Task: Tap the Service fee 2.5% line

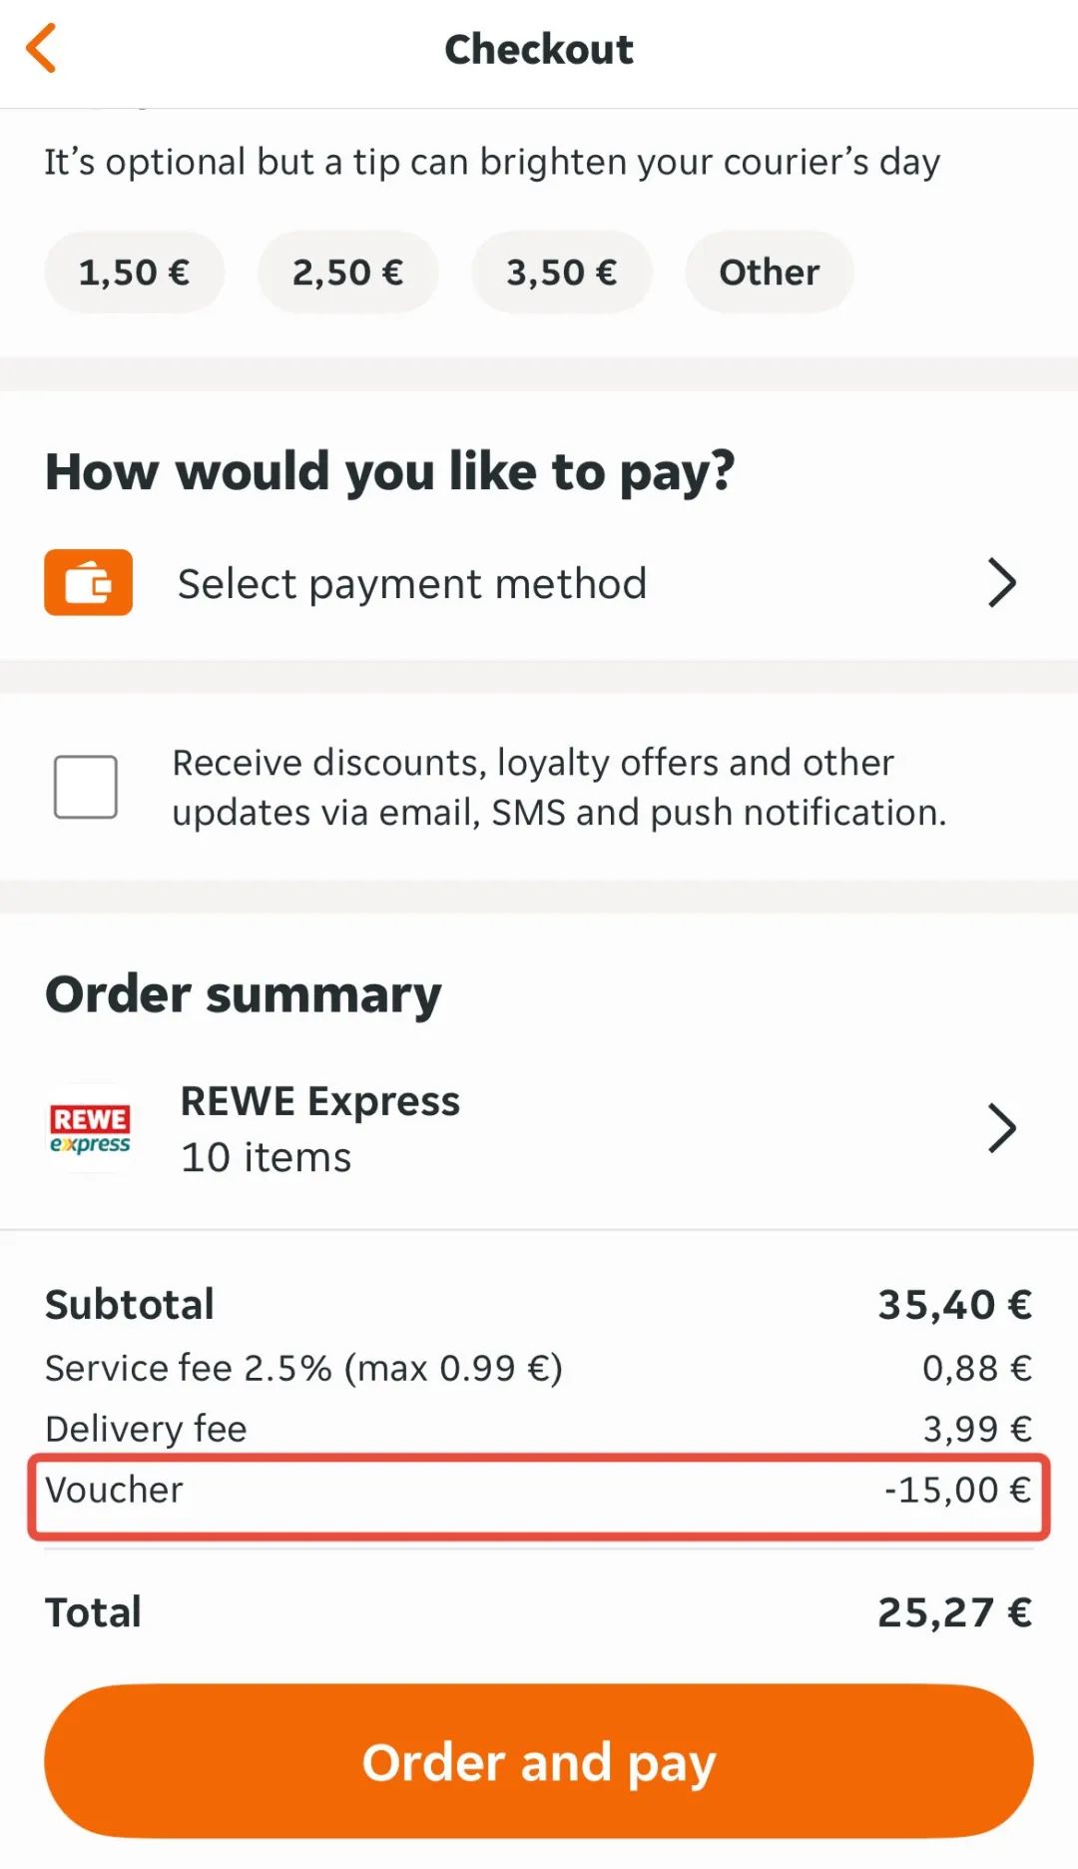Action: 539,1368
